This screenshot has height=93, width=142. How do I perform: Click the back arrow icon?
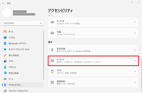(3, 3)
